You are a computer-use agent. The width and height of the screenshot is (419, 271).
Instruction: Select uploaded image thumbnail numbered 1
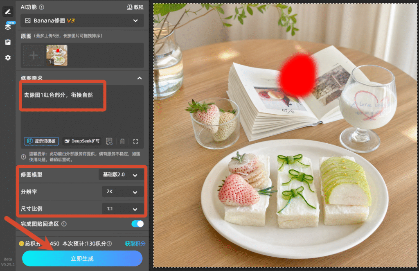(56, 55)
